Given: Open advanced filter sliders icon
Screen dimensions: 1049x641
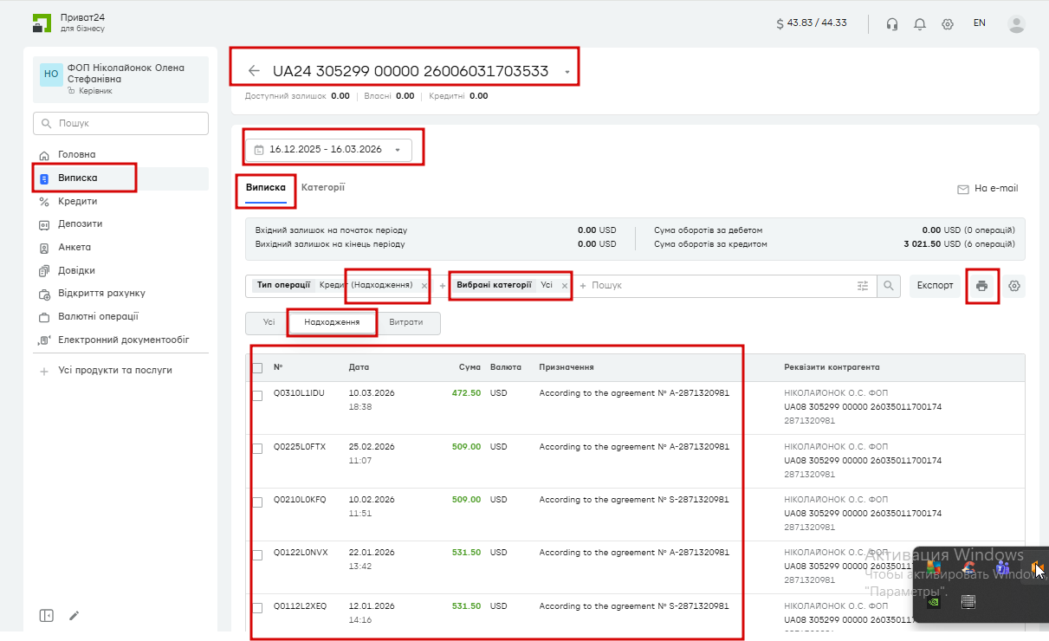Looking at the screenshot, I should [863, 286].
